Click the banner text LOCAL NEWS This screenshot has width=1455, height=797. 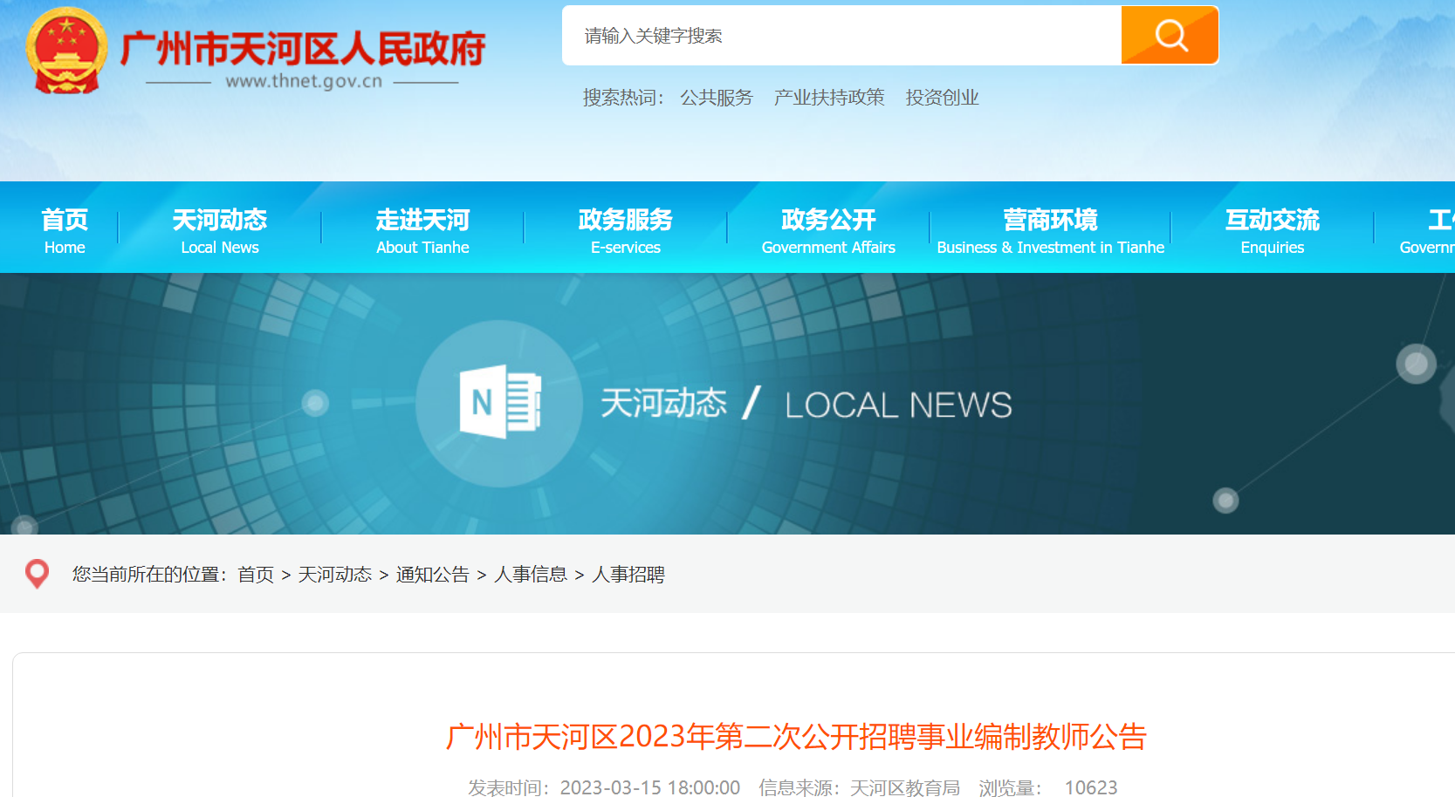898,405
